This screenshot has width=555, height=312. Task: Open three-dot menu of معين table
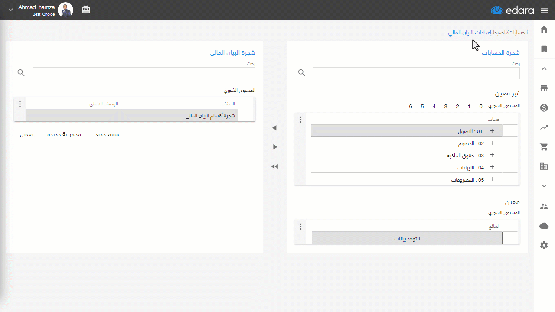coord(300,227)
